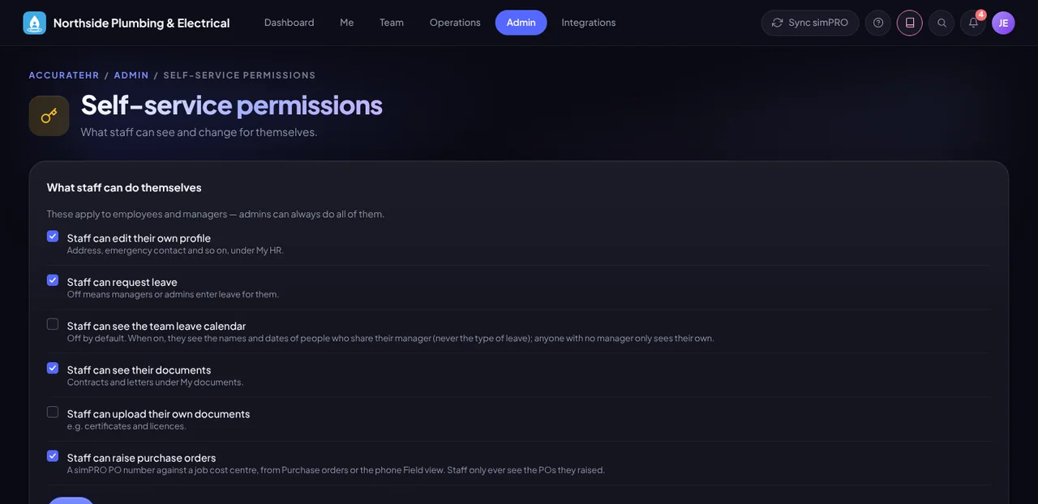
Task: Open the JE user avatar menu
Action: (x=1003, y=23)
